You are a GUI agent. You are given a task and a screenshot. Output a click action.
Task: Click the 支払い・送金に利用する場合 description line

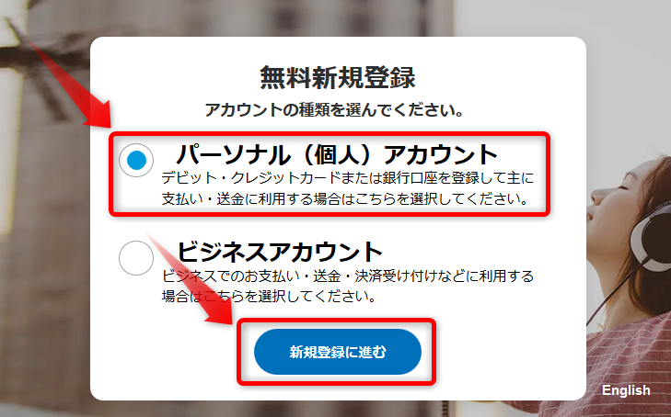[345, 199]
